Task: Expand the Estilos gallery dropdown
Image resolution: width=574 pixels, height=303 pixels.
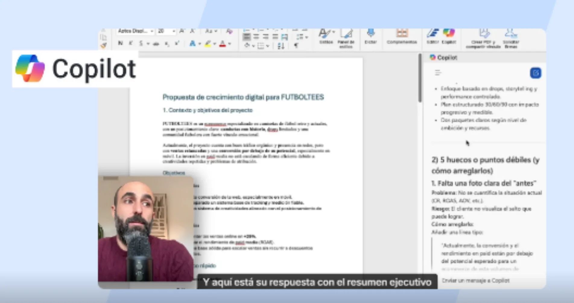Action: 333,32
